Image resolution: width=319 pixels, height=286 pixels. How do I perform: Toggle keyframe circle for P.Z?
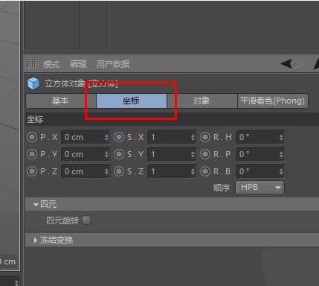tap(32, 171)
